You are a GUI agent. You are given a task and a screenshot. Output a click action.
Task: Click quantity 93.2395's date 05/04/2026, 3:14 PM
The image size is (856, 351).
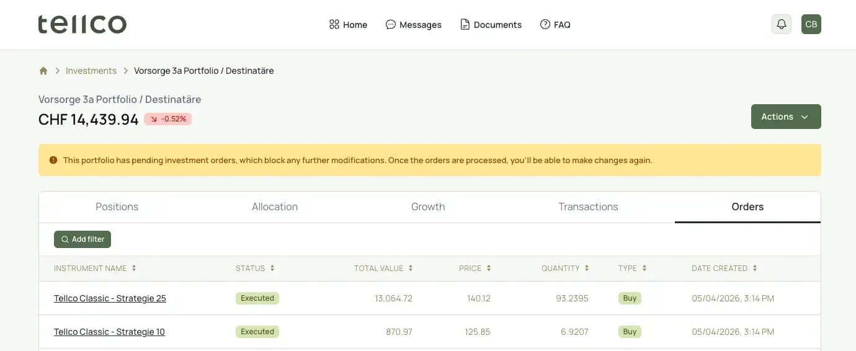click(733, 298)
